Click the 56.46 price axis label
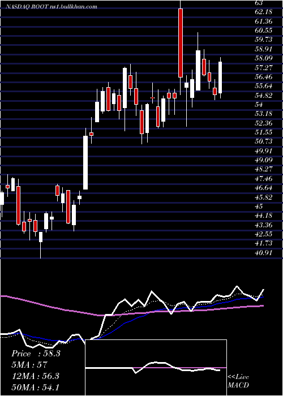Image resolution: width=283 pixels, height=396 pixels. 264,77
